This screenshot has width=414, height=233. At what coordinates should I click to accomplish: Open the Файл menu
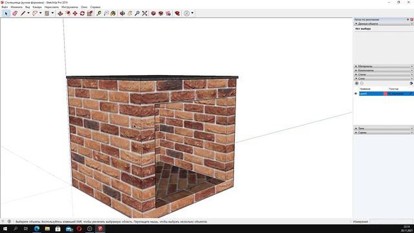coord(5,7)
